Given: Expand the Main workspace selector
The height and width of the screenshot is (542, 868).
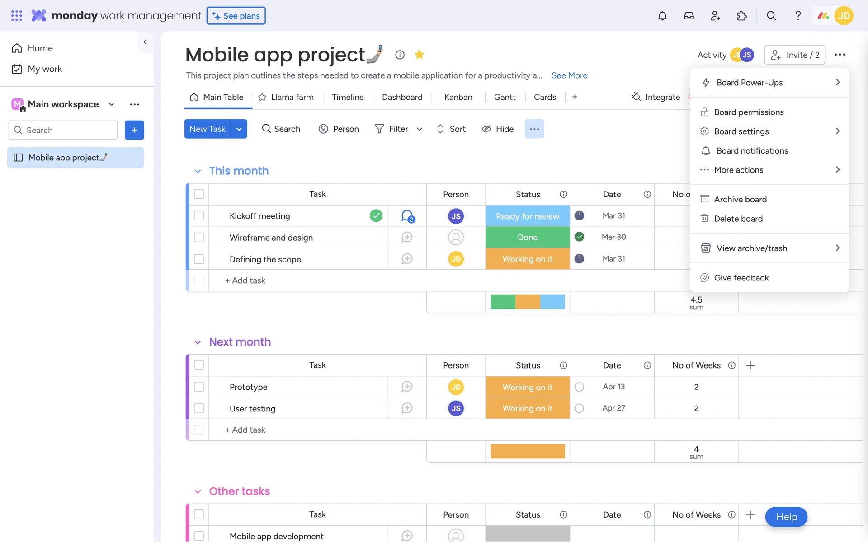Looking at the screenshot, I should pyautogui.click(x=111, y=104).
